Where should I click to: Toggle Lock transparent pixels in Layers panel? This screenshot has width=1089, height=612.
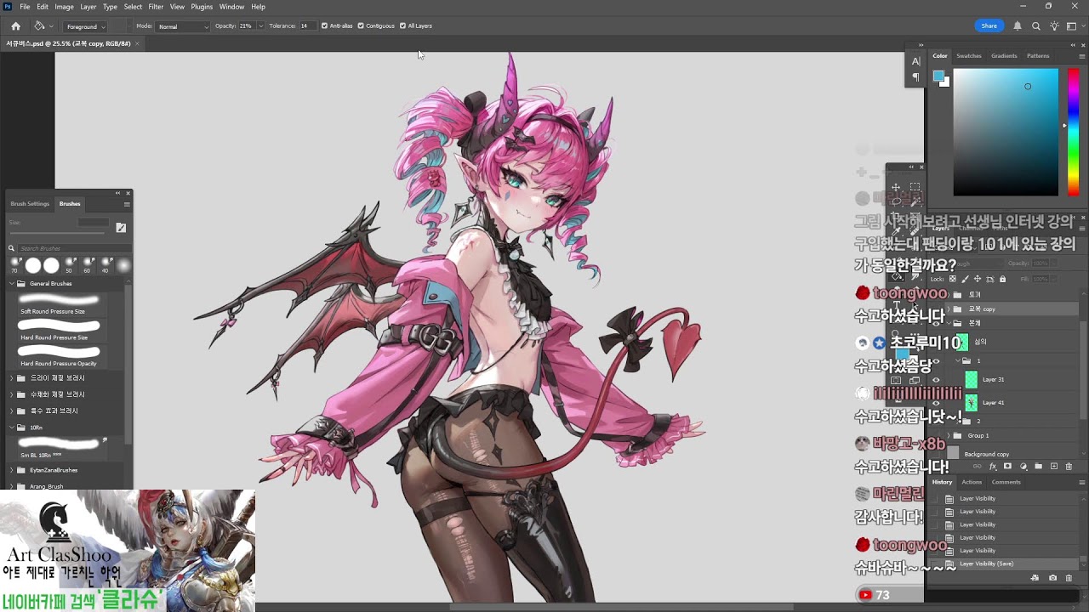[953, 279]
